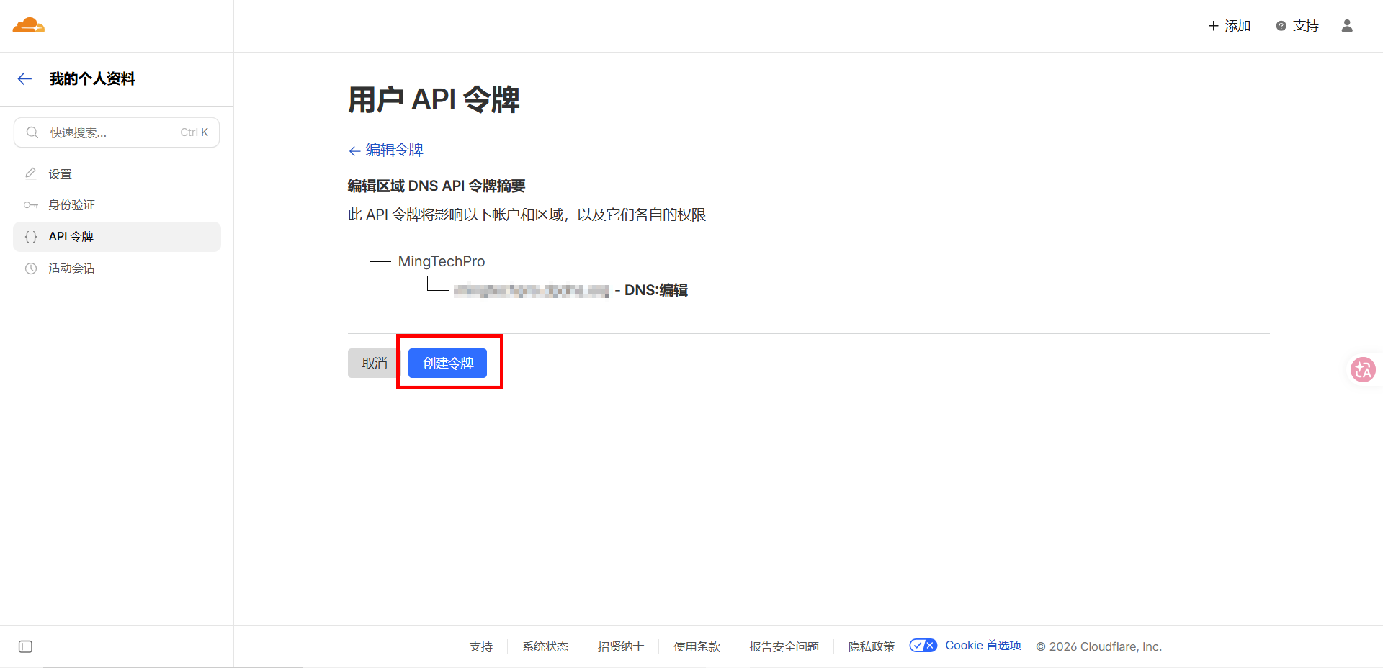1383x668 pixels.
Task: Focus the 快速搜索 input field
Action: [117, 132]
